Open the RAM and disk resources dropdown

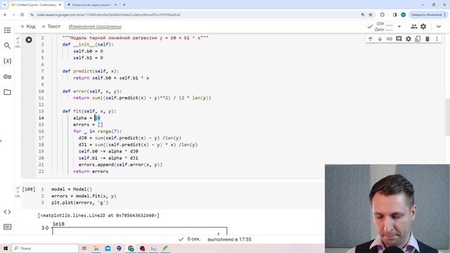pyautogui.click(x=399, y=27)
